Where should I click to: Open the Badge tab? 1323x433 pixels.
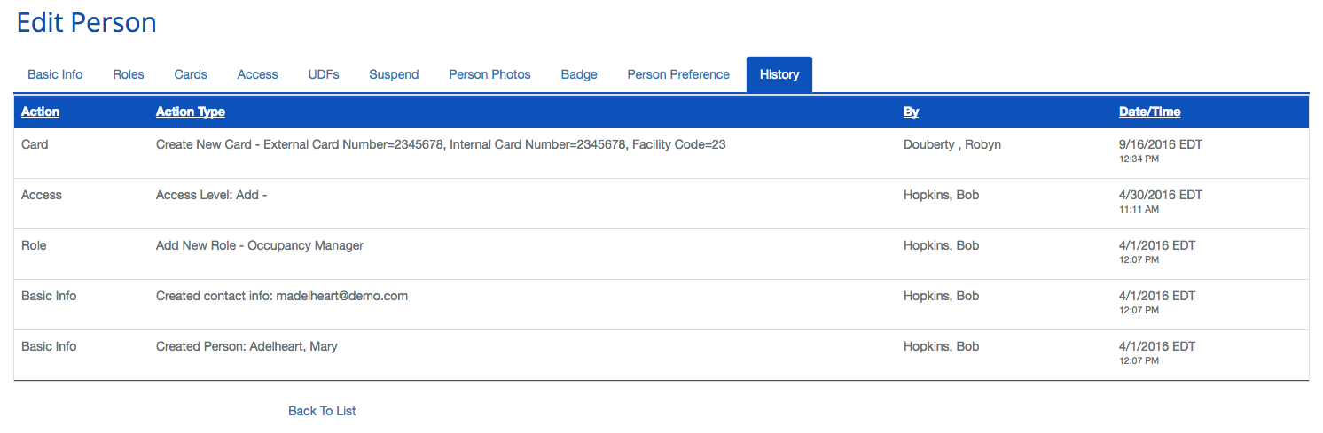579,74
